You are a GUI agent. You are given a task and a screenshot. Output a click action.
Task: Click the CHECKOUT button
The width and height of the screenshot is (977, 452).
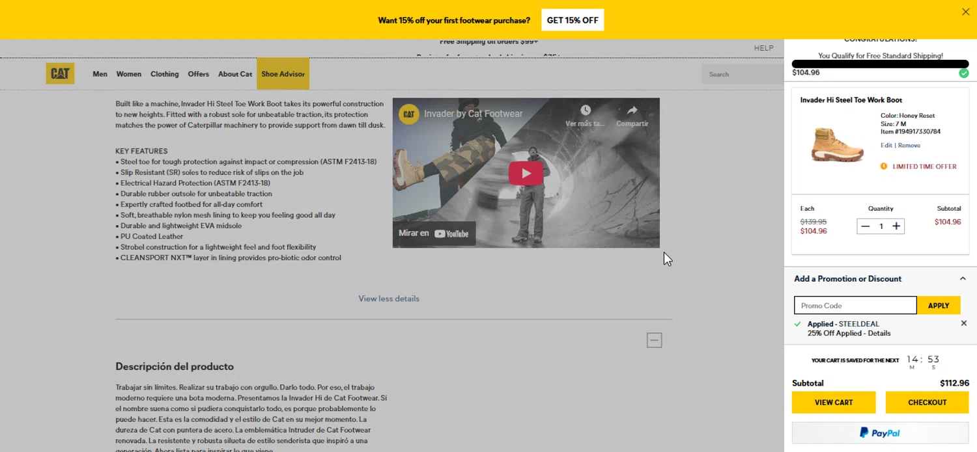[927, 403]
